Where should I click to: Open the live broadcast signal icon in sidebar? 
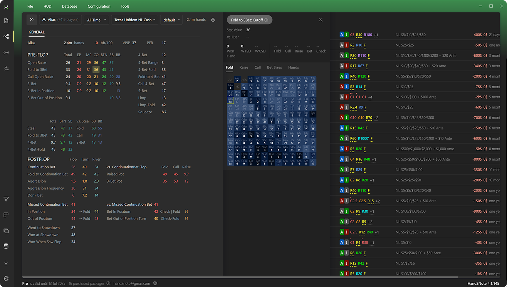6,52
